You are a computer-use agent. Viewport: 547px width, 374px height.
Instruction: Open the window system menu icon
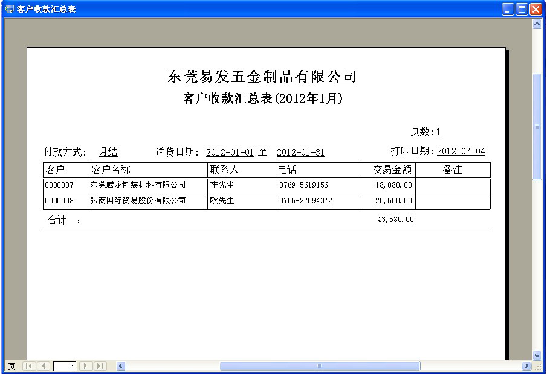point(9,9)
